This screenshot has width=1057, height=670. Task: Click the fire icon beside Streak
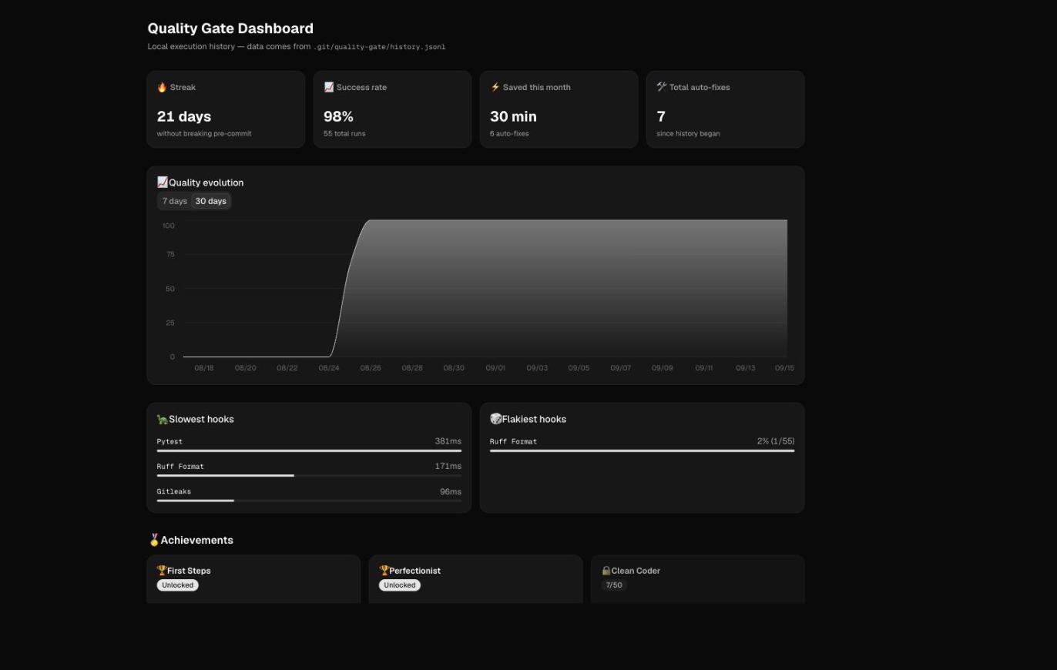click(x=162, y=87)
